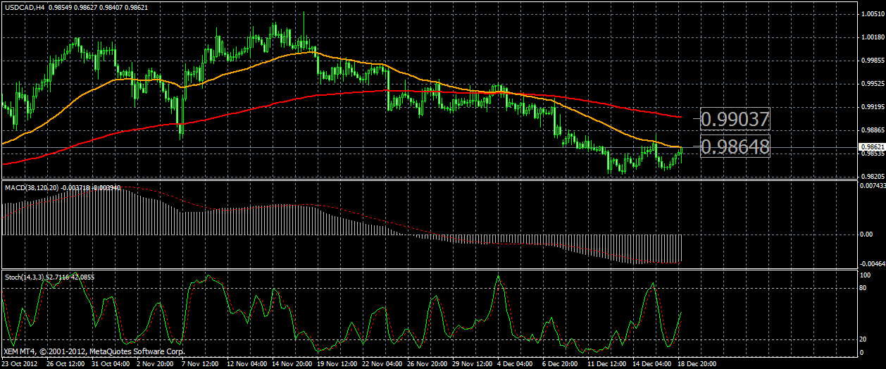886x369 pixels.
Task: Click the XEM MT4 MetaQuotes copyright text
Action: click(94, 351)
